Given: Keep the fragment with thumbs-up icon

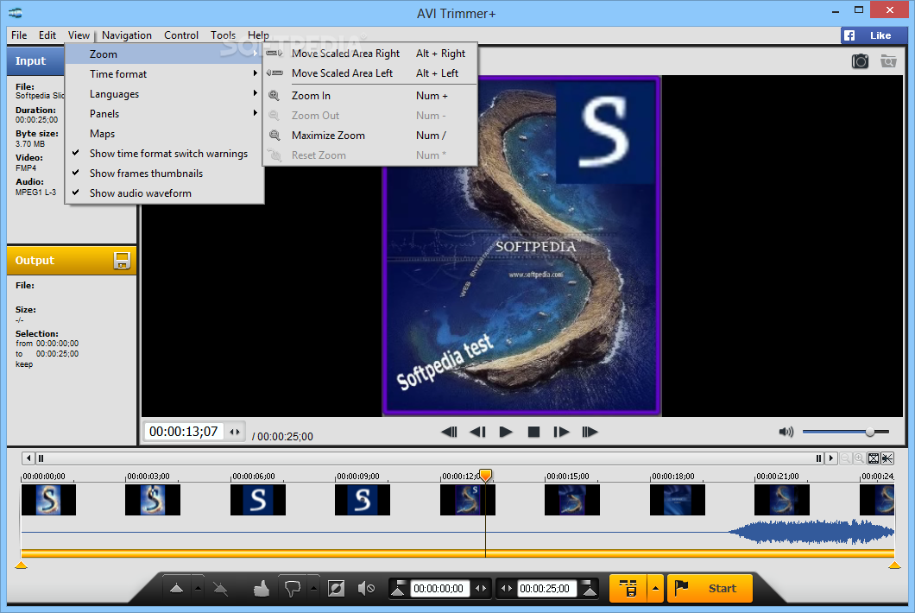Looking at the screenshot, I should pyautogui.click(x=262, y=589).
